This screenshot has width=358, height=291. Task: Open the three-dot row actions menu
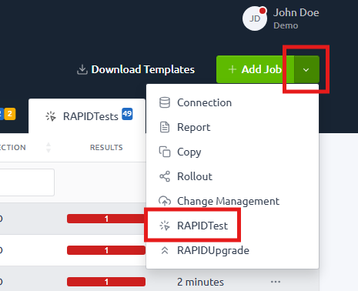coord(276,282)
